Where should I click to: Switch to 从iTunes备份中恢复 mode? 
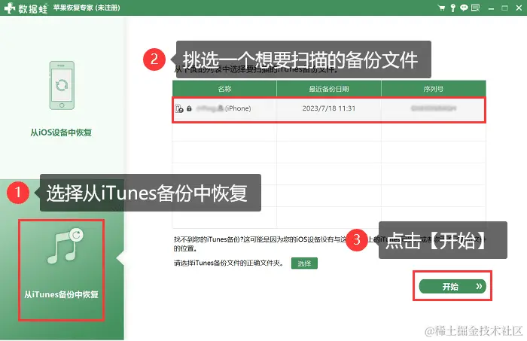tap(61, 294)
